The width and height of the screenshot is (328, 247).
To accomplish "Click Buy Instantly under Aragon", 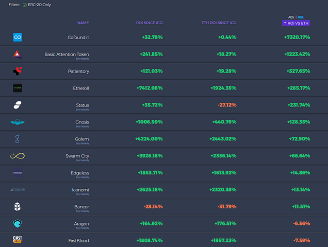I will (83, 228).
